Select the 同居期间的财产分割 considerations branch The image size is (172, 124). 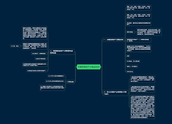[x=62, y=52]
